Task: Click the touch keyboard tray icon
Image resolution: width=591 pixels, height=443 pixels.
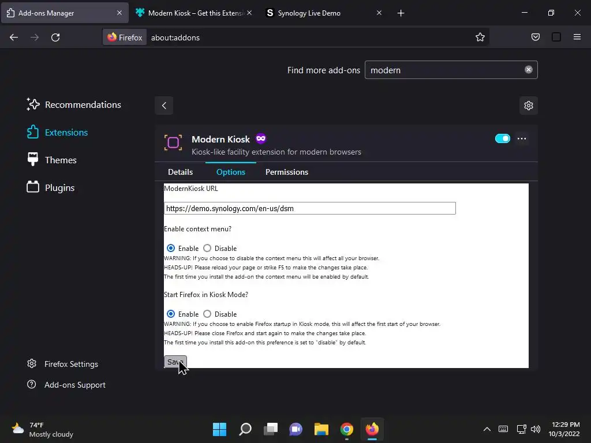Action: tap(503, 429)
